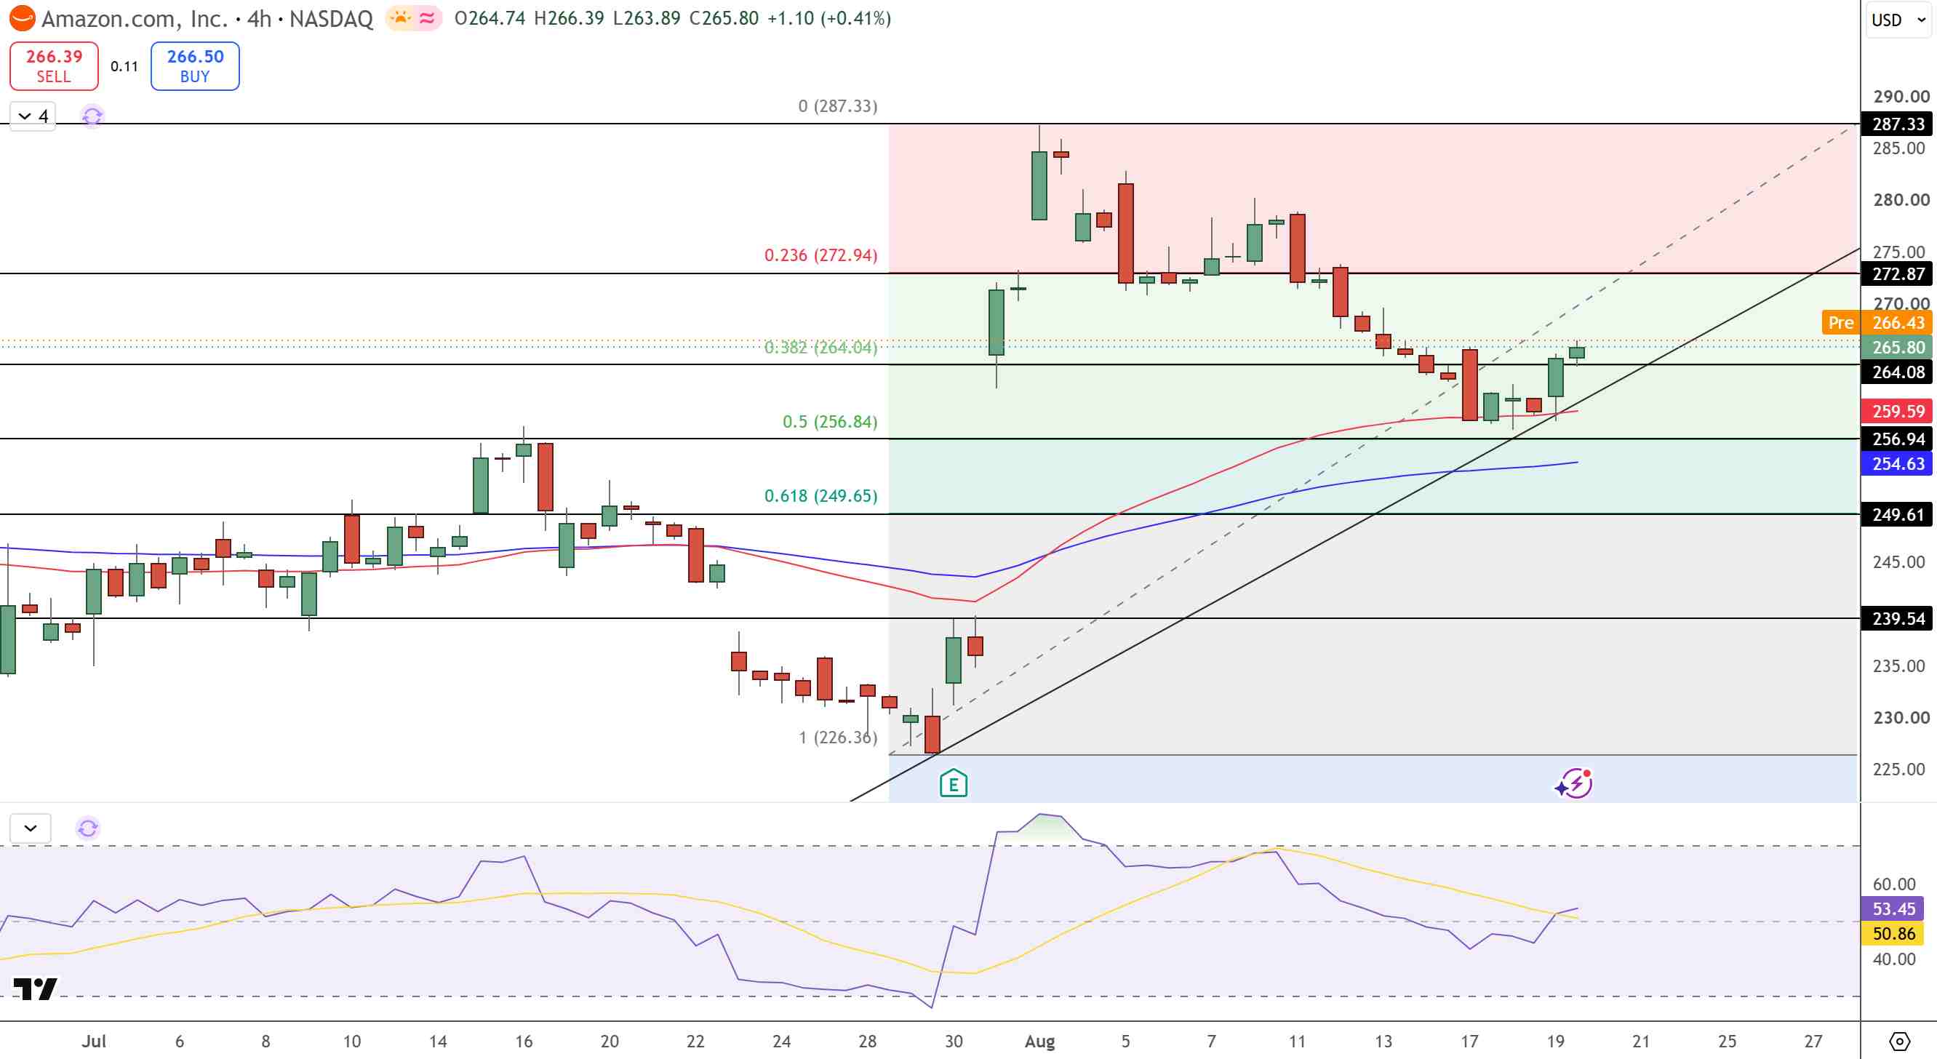Click the 287.33 Fibonacci price label on the axis

pyautogui.click(x=1897, y=124)
